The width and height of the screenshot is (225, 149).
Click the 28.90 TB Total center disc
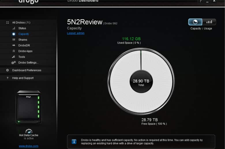coord(141,81)
